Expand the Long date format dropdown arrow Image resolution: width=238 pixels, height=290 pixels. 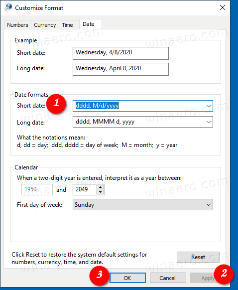pos(209,122)
